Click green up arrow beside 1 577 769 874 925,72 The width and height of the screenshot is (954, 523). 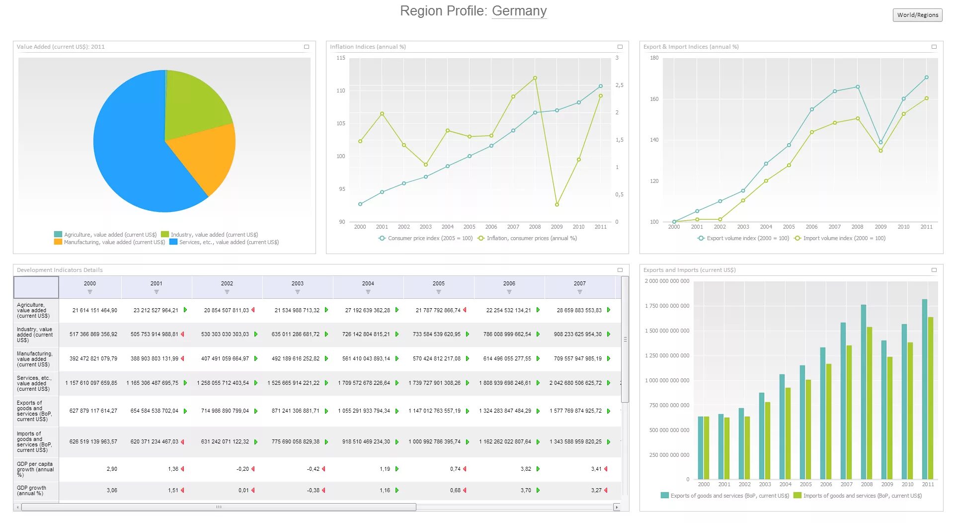tap(609, 411)
